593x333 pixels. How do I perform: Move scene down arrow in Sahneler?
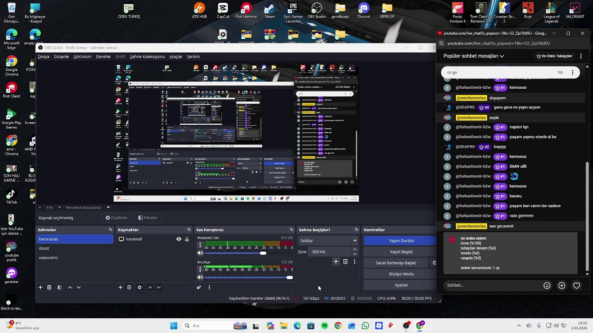pos(79,287)
